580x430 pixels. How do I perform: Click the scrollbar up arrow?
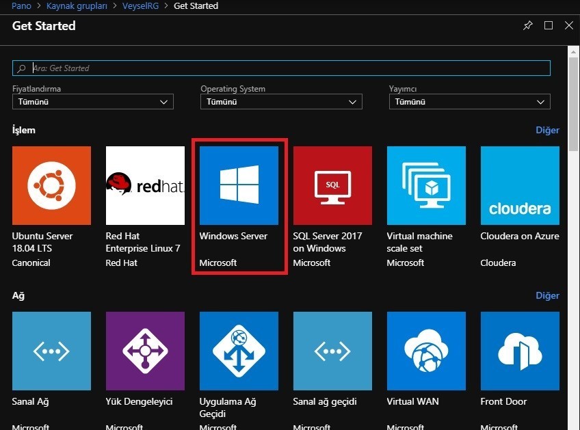click(x=573, y=52)
